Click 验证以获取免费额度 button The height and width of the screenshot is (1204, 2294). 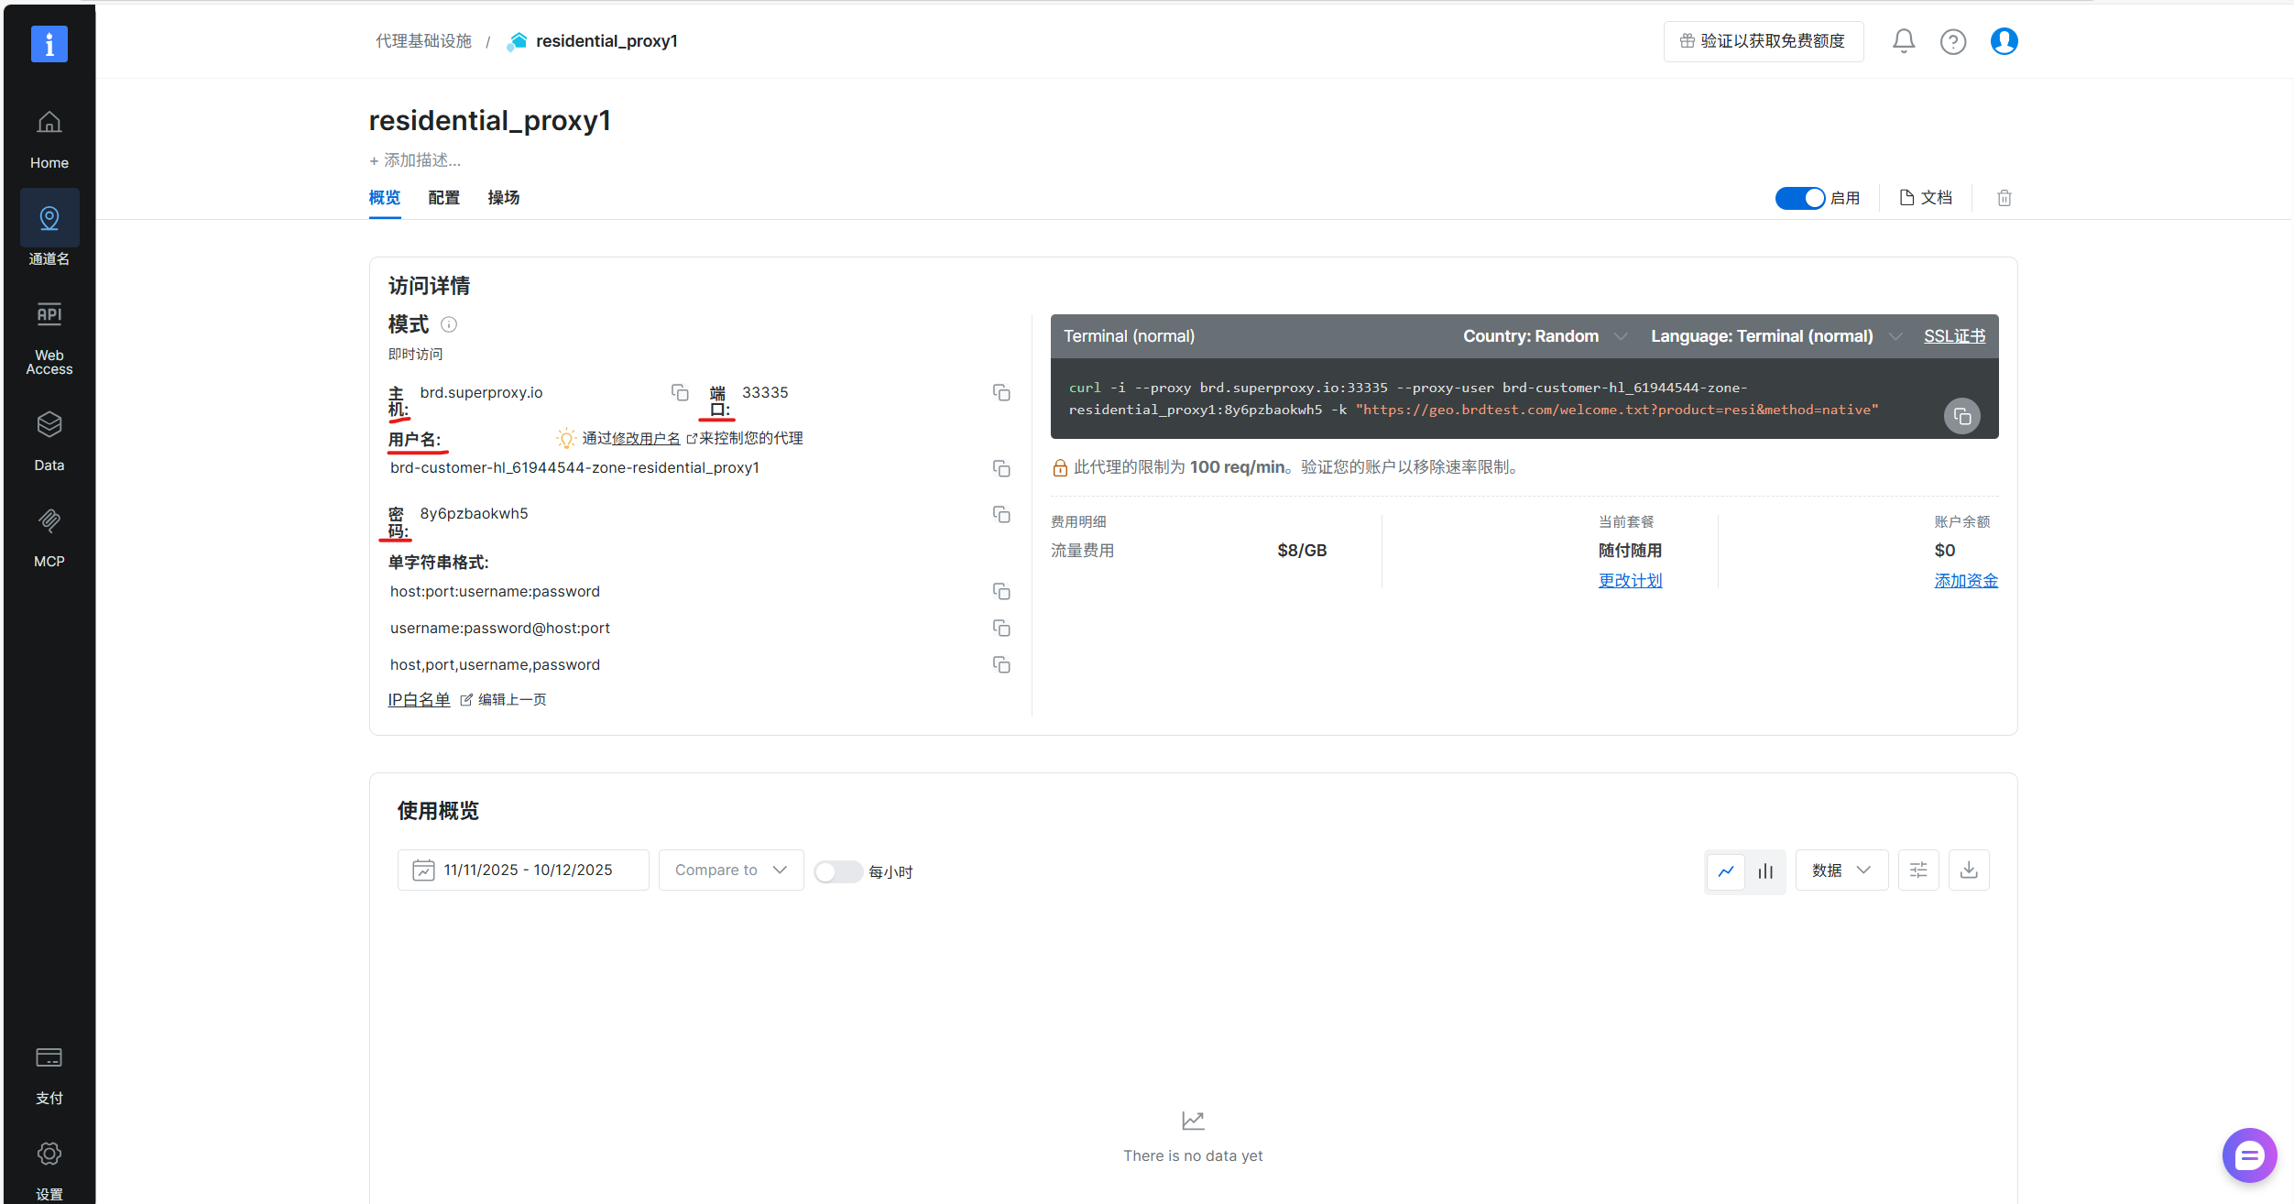pyautogui.click(x=1763, y=41)
